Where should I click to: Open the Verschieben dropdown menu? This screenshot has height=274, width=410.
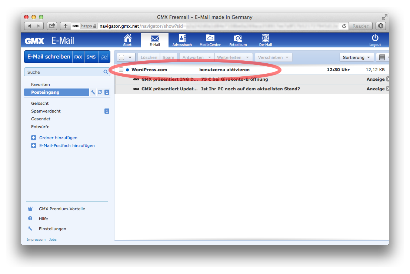pyautogui.click(x=273, y=57)
